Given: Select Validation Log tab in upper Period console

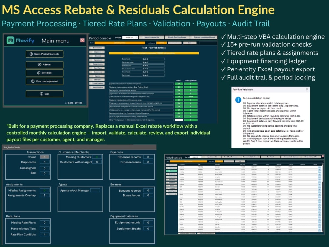Looking at the screenshot, I should (x=97, y=87).
